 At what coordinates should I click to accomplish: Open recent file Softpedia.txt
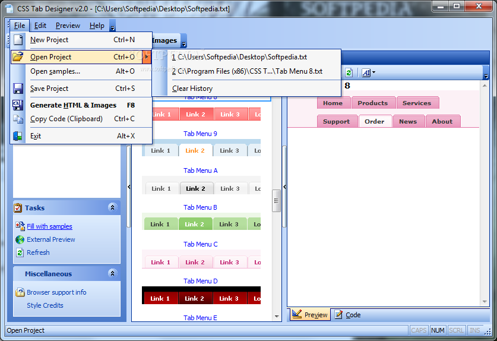(246, 57)
